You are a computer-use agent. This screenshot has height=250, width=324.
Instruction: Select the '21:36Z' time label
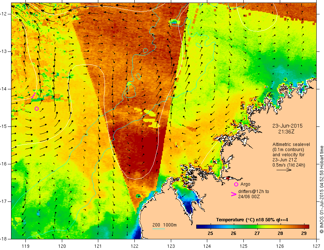(286, 132)
